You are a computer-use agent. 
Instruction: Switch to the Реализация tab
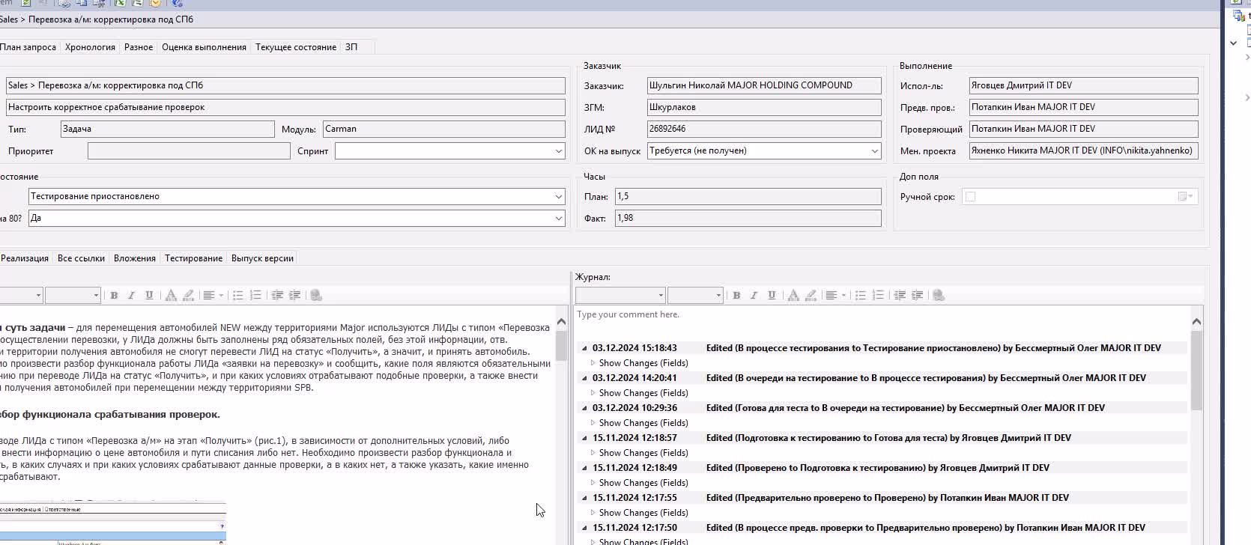[24, 258]
